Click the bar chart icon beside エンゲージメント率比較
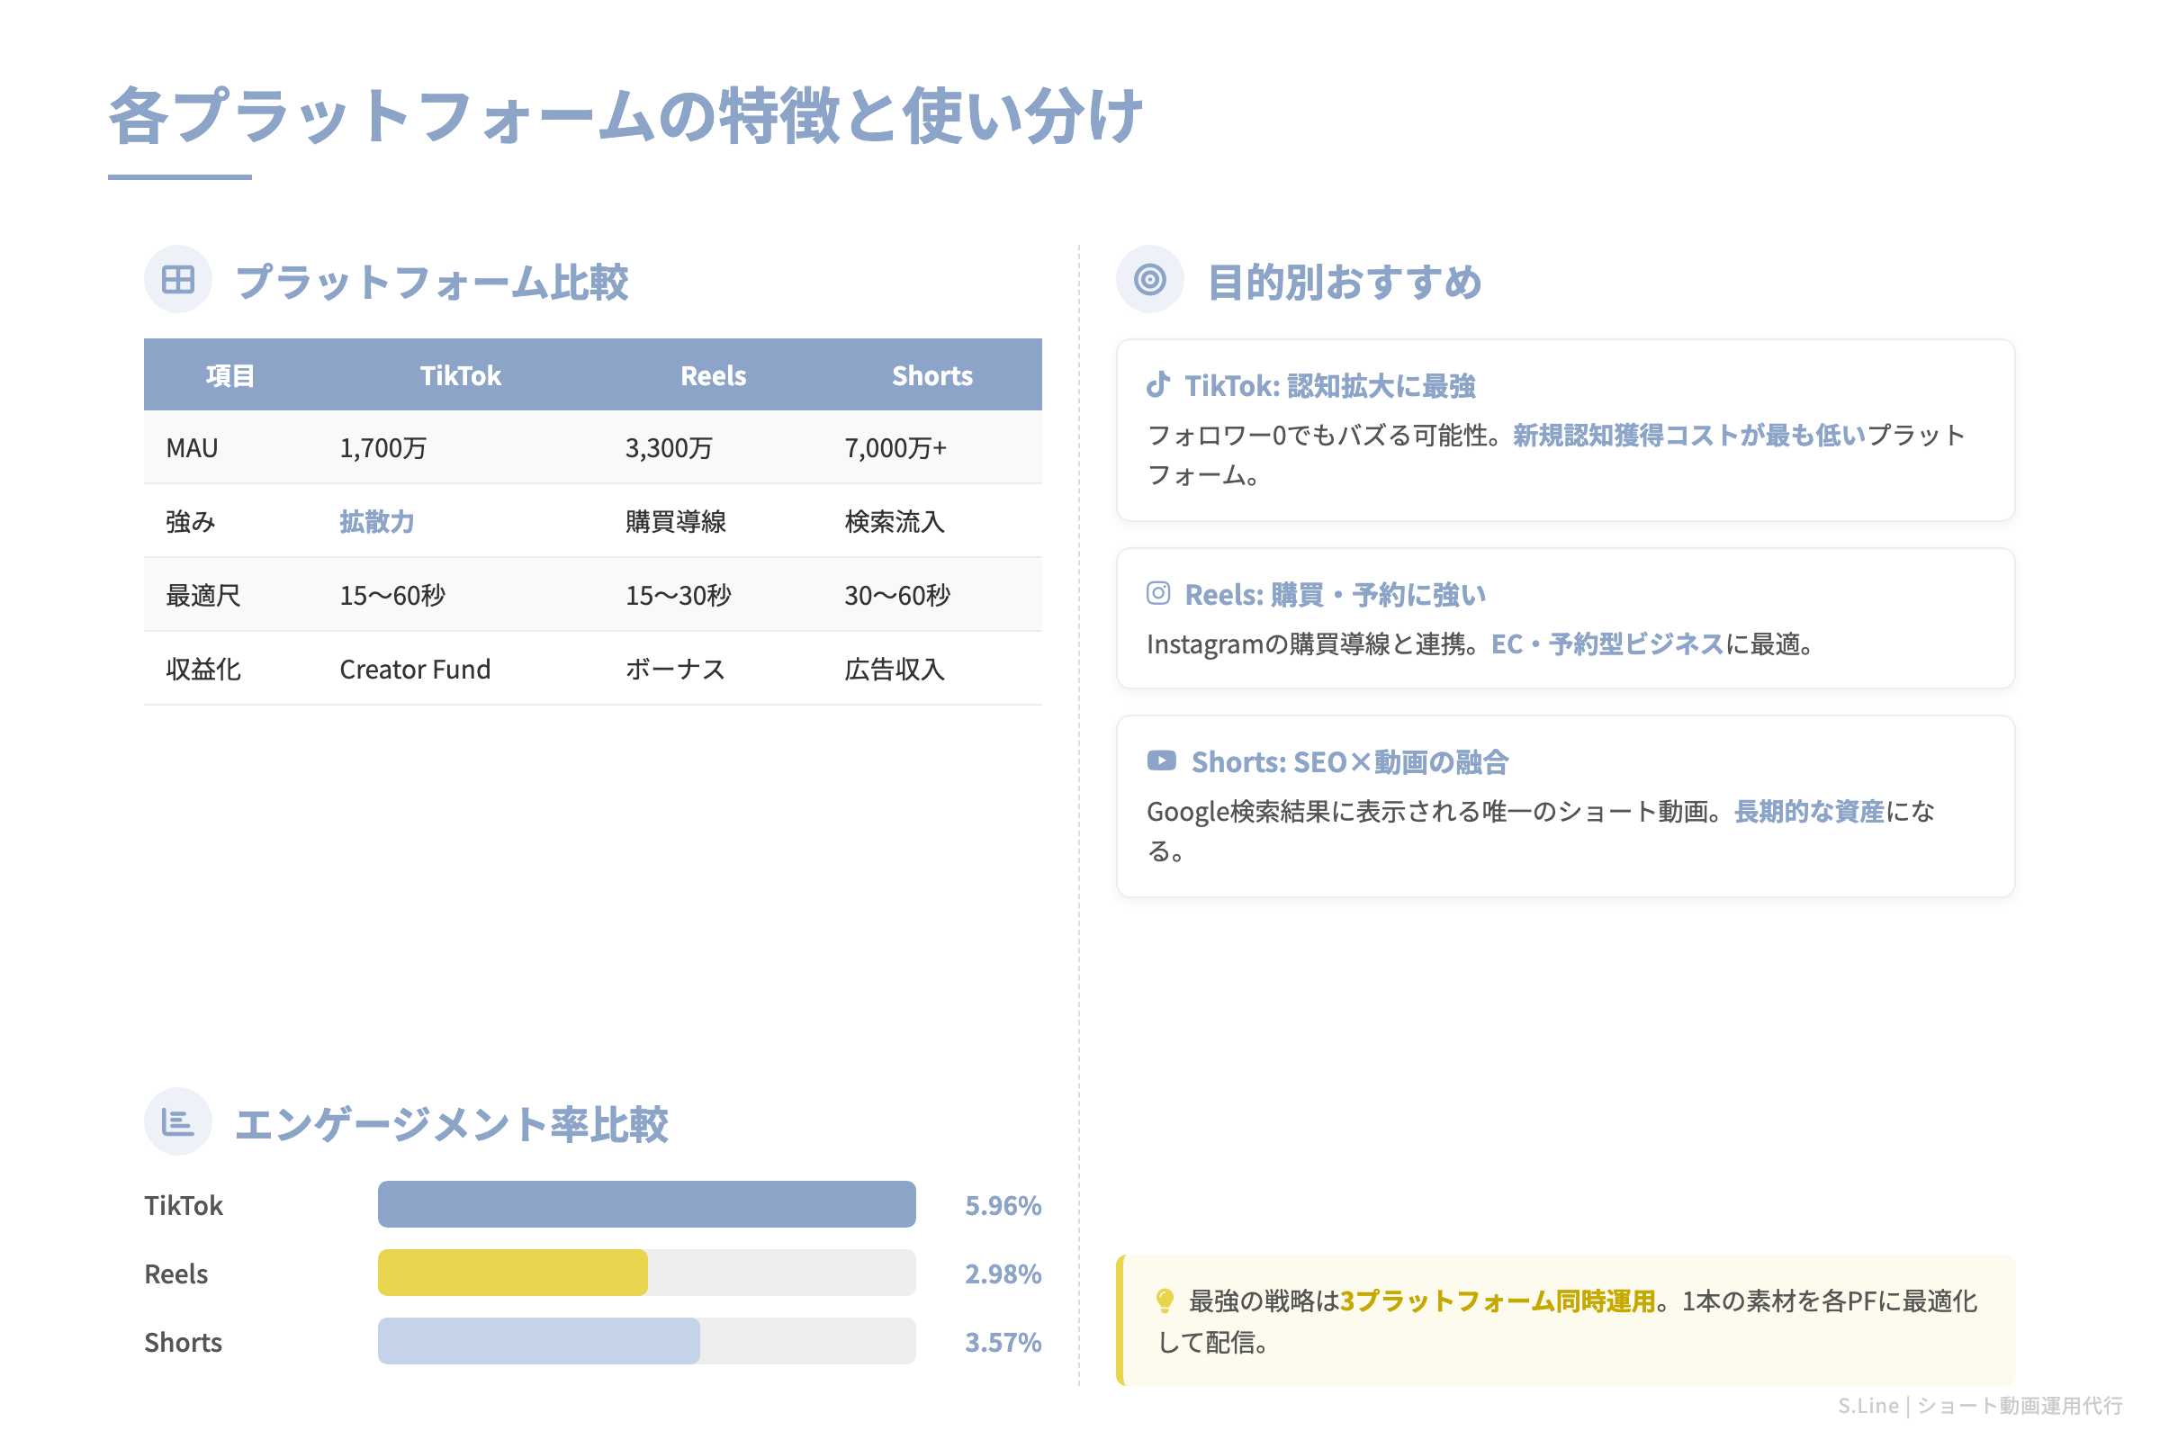Image resolution: width=2160 pixels, height=1440 pixels. click(177, 1120)
